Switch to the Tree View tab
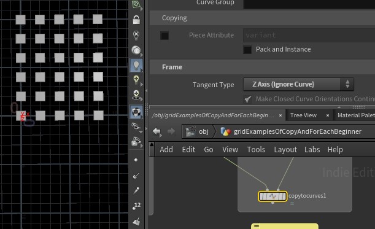The height and width of the screenshot is (229, 375). coord(303,115)
